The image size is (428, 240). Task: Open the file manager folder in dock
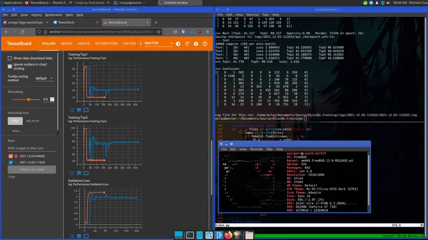249,235
